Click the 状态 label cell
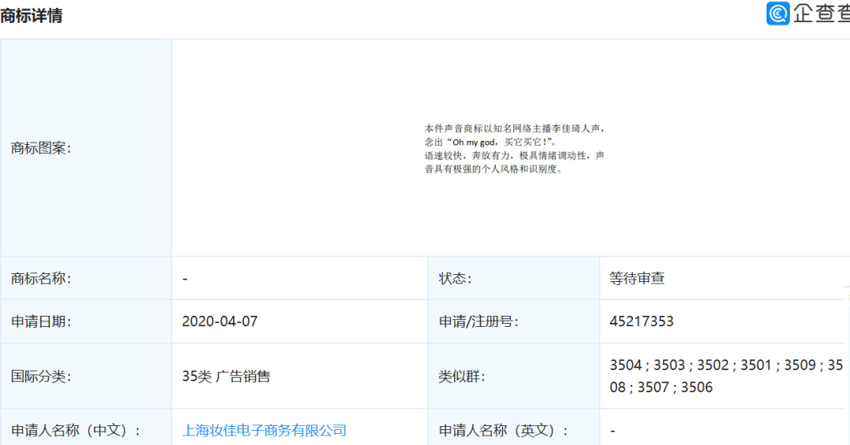This screenshot has height=445, width=850. point(514,278)
